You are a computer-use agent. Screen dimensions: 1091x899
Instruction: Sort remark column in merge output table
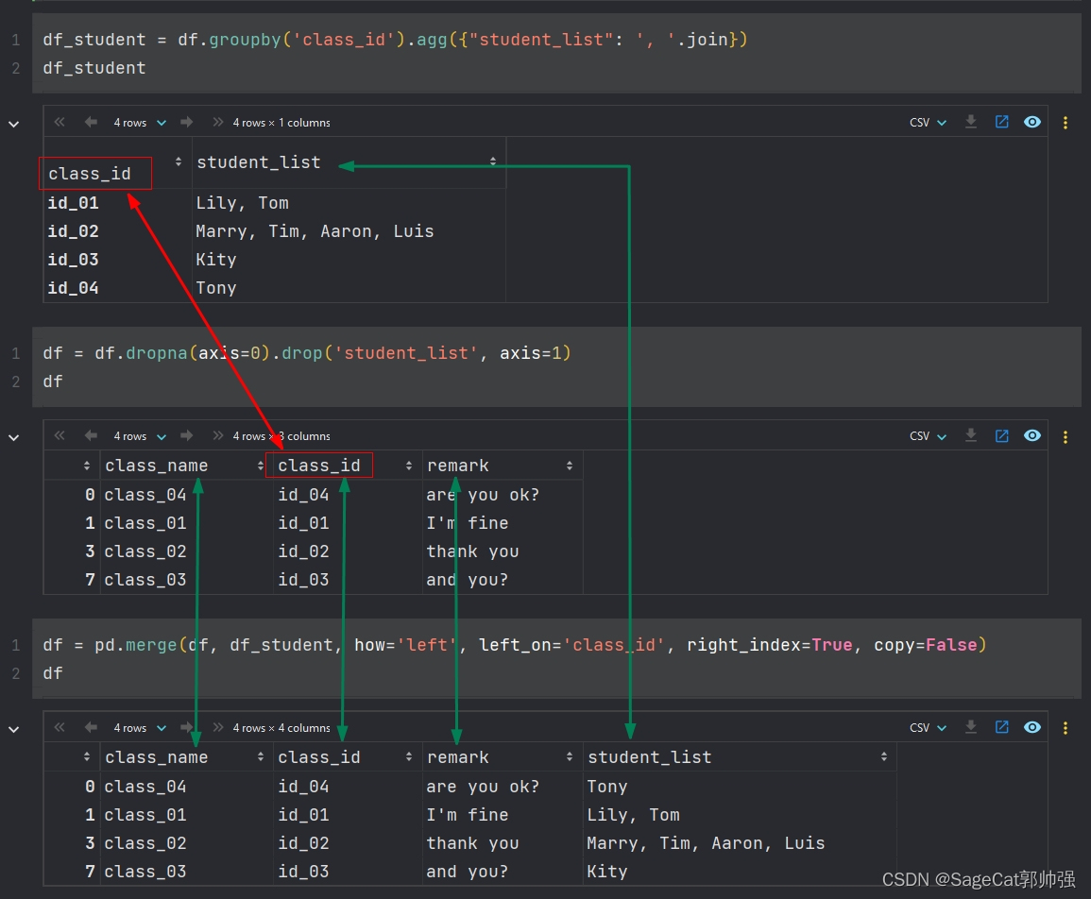click(570, 757)
